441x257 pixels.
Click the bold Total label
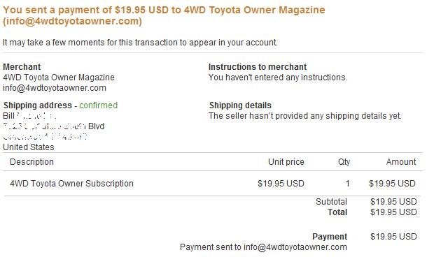pos(337,212)
